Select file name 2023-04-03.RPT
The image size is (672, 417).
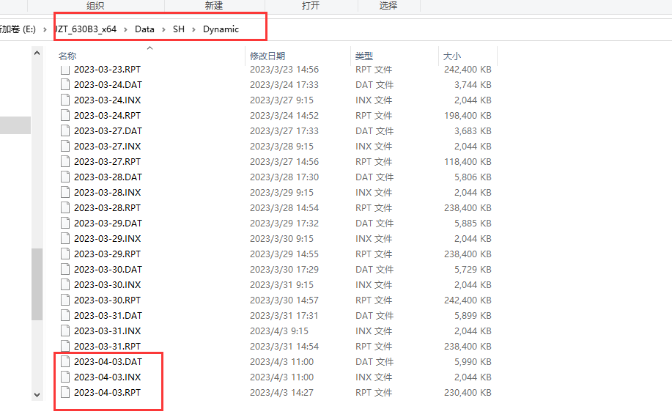(107, 393)
